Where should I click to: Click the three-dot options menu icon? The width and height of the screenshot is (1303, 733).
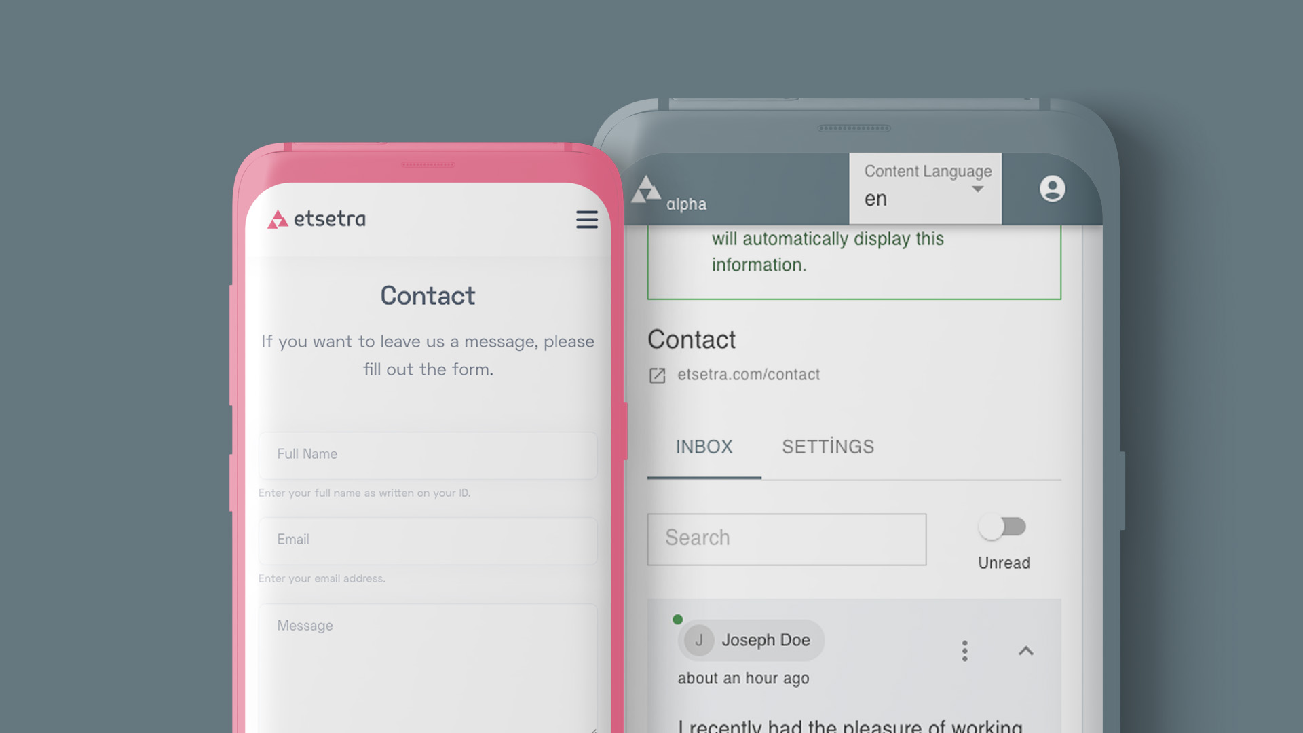[x=965, y=651]
